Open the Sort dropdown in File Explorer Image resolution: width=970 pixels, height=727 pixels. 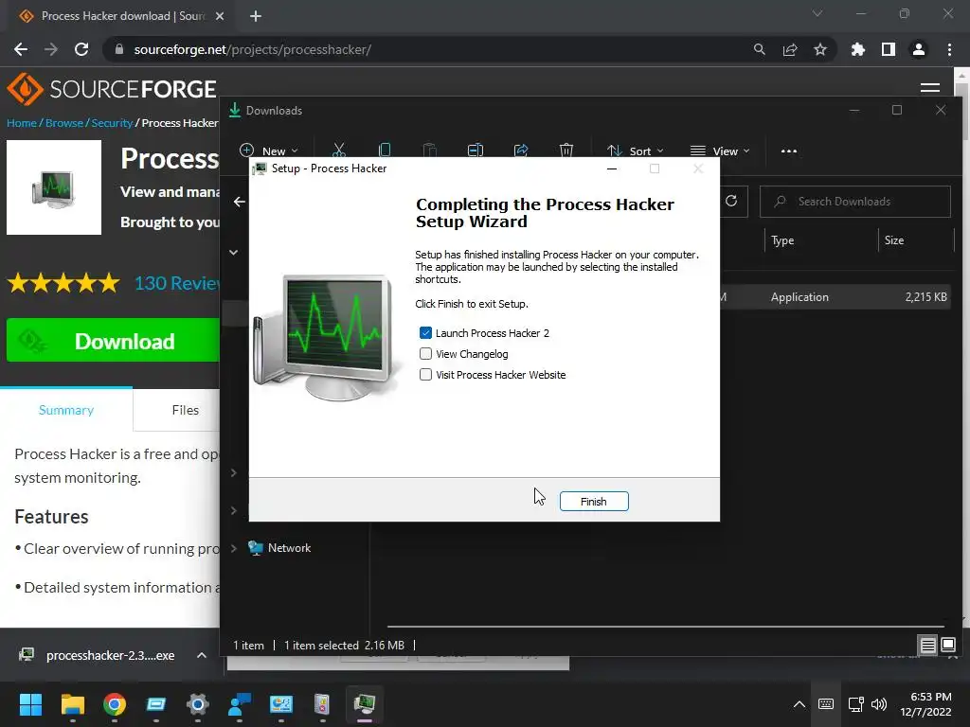click(636, 151)
